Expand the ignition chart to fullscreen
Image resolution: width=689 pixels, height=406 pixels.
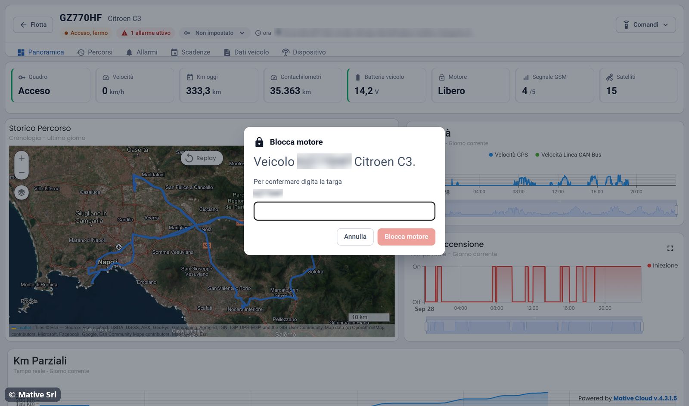click(670, 249)
